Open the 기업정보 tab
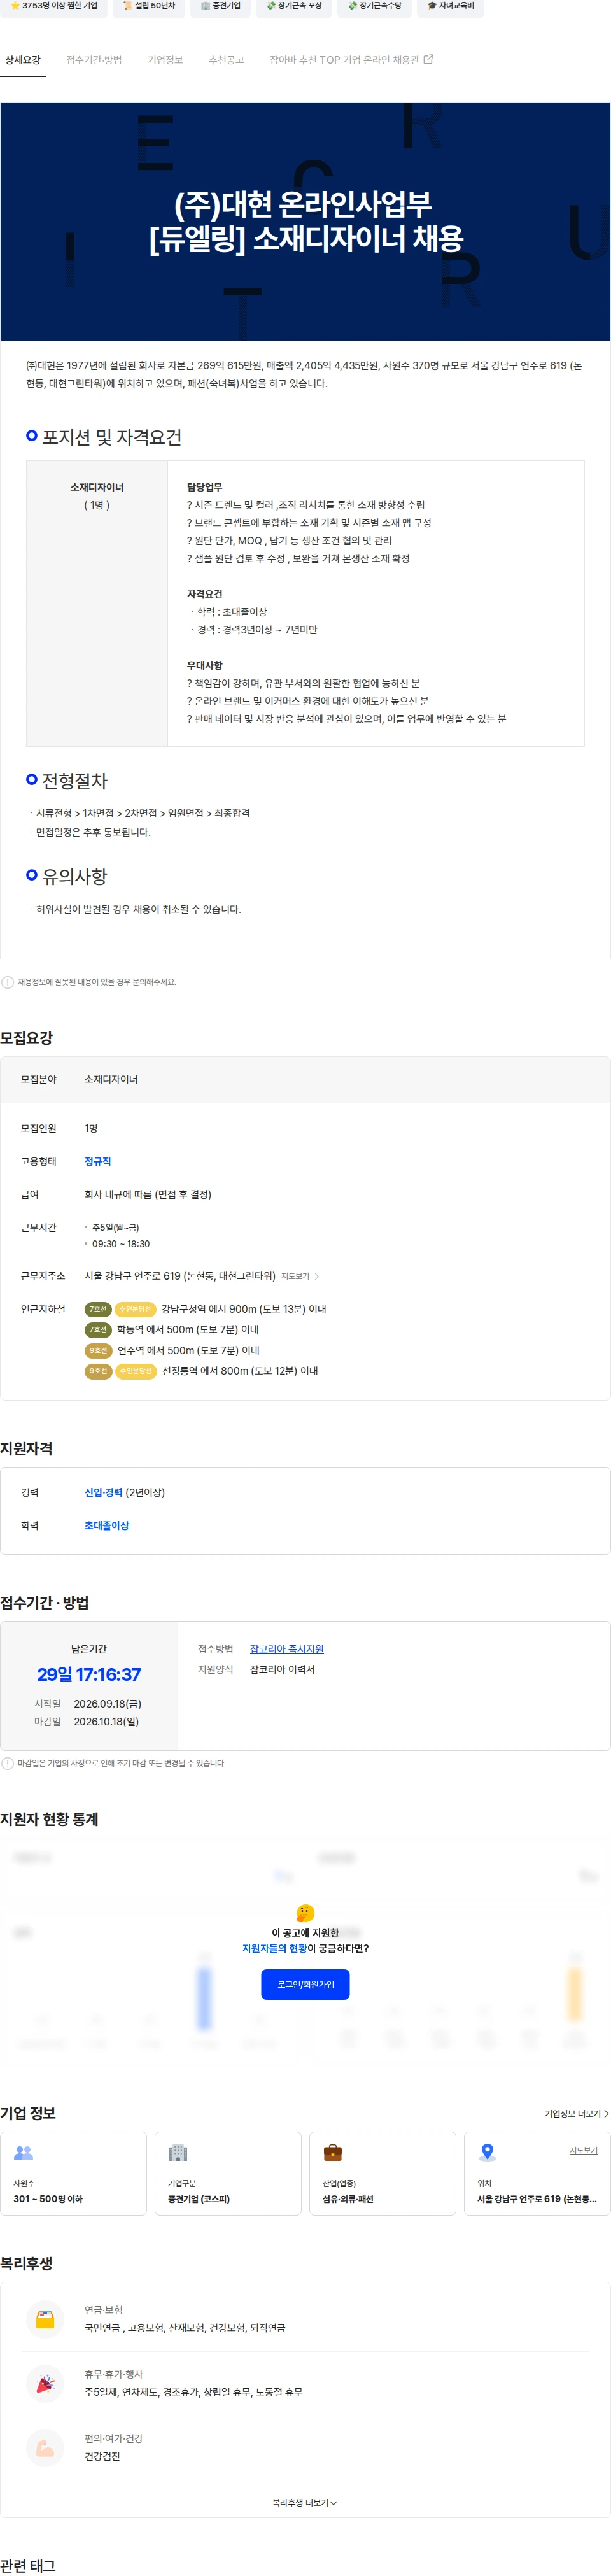Screen dimensions: 611x2576 165,60
